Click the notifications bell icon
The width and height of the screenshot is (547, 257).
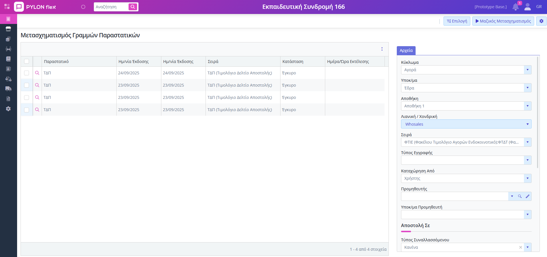[515, 7]
